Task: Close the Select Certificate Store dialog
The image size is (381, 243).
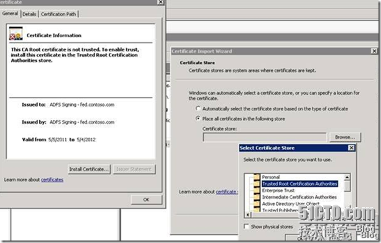Action: pyautogui.click(x=351, y=148)
